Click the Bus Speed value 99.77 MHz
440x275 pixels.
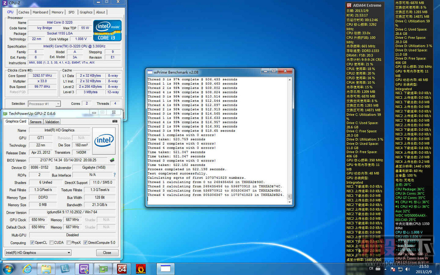click(x=42, y=86)
